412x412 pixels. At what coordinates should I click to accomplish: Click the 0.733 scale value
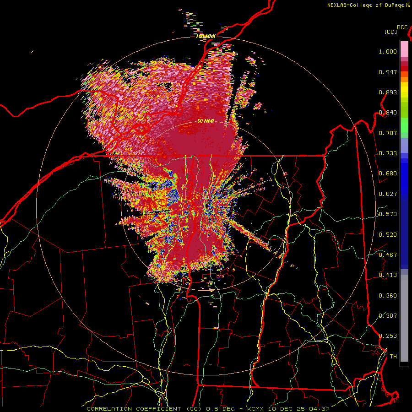coord(388,153)
